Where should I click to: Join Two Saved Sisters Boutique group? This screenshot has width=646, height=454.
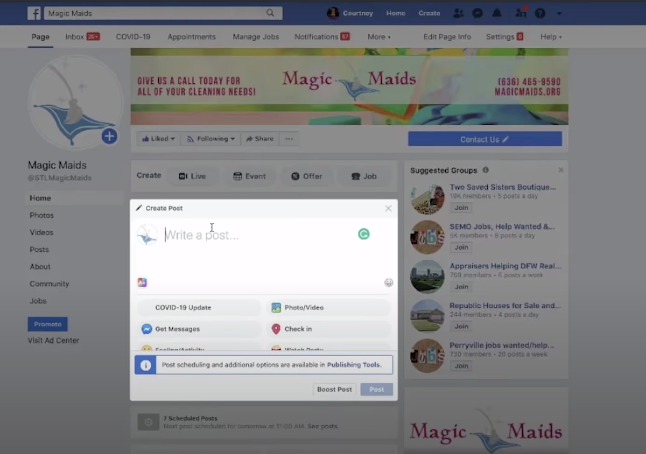[461, 208]
